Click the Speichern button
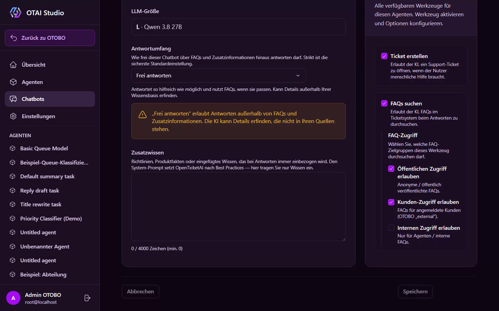The height and width of the screenshot is (311, 499). coord(415,291)
